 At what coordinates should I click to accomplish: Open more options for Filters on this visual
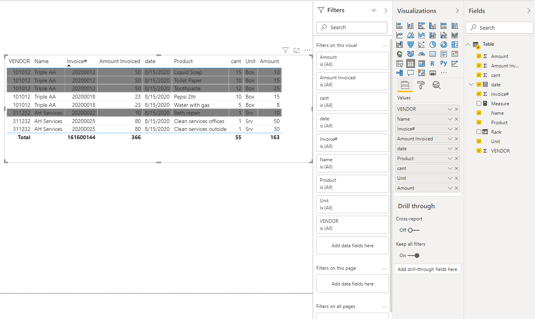pyautogui.click(x=385, y=46)
